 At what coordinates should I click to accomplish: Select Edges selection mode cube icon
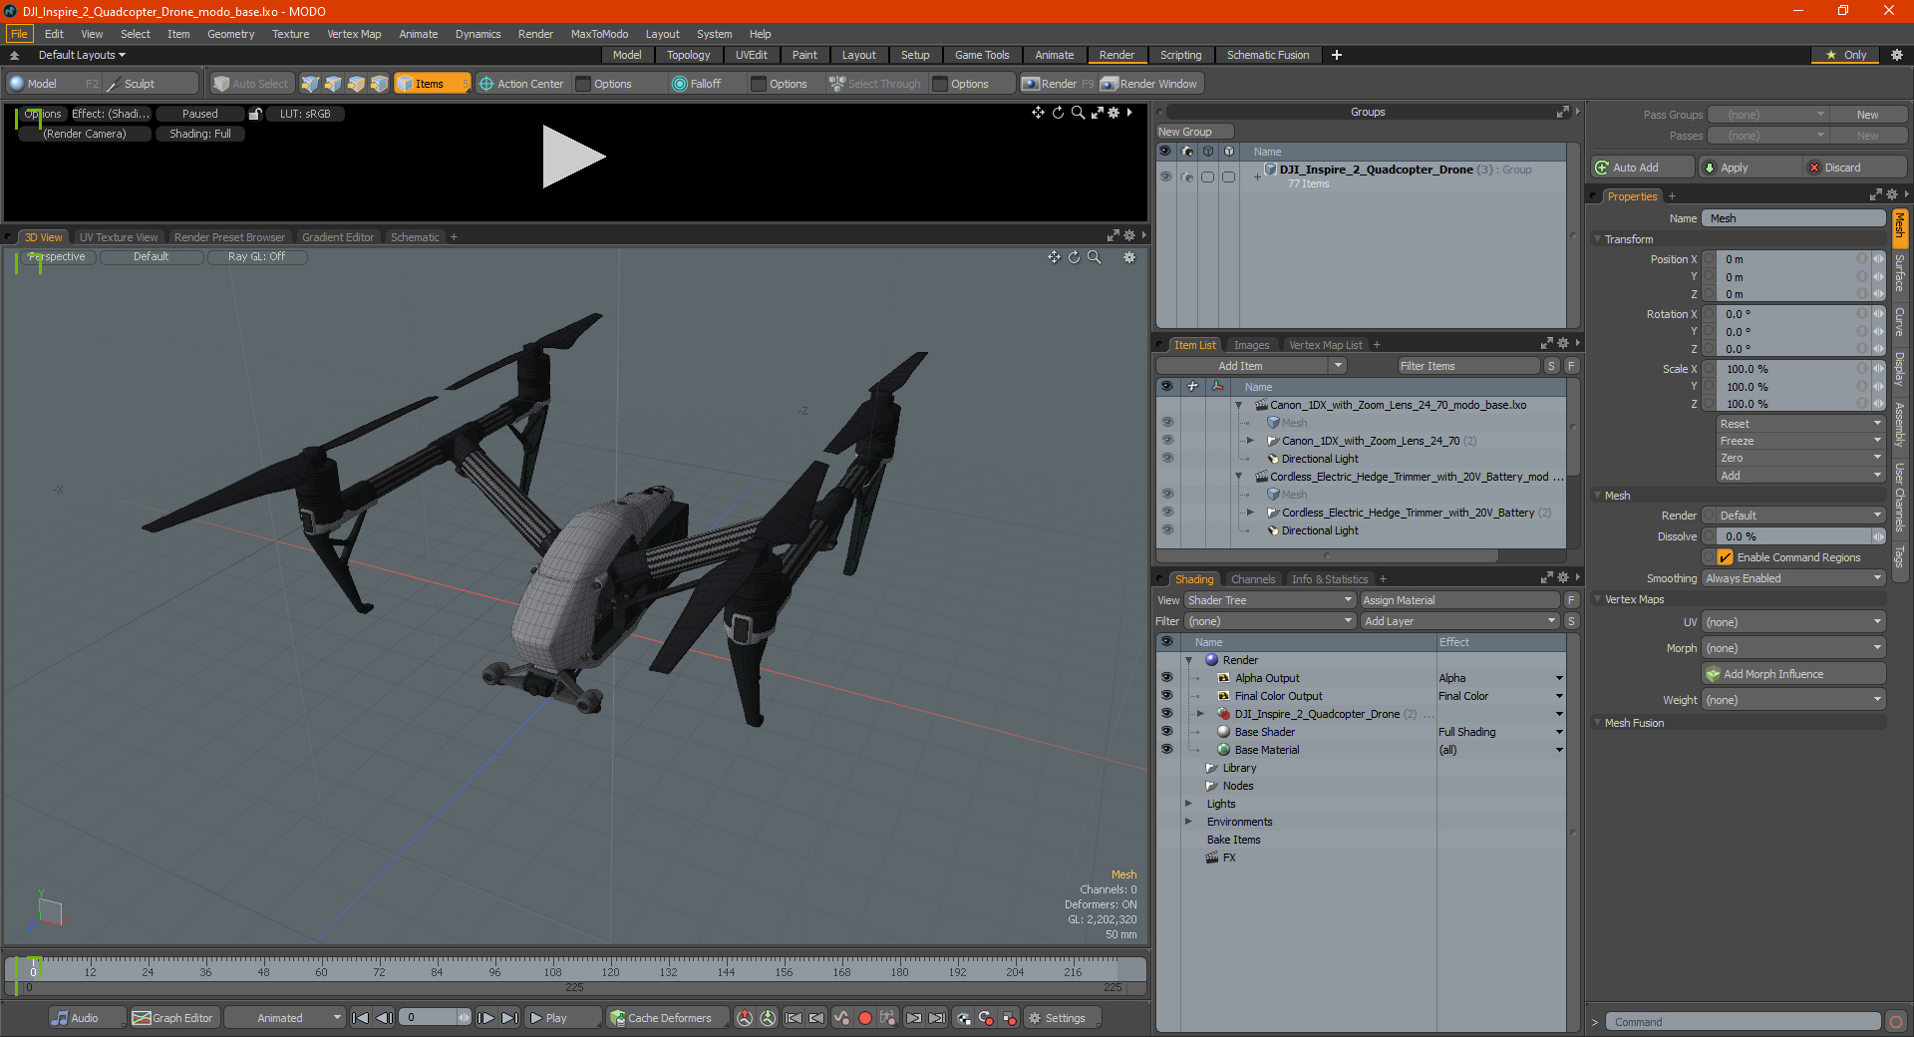click(x=333, y=84)
